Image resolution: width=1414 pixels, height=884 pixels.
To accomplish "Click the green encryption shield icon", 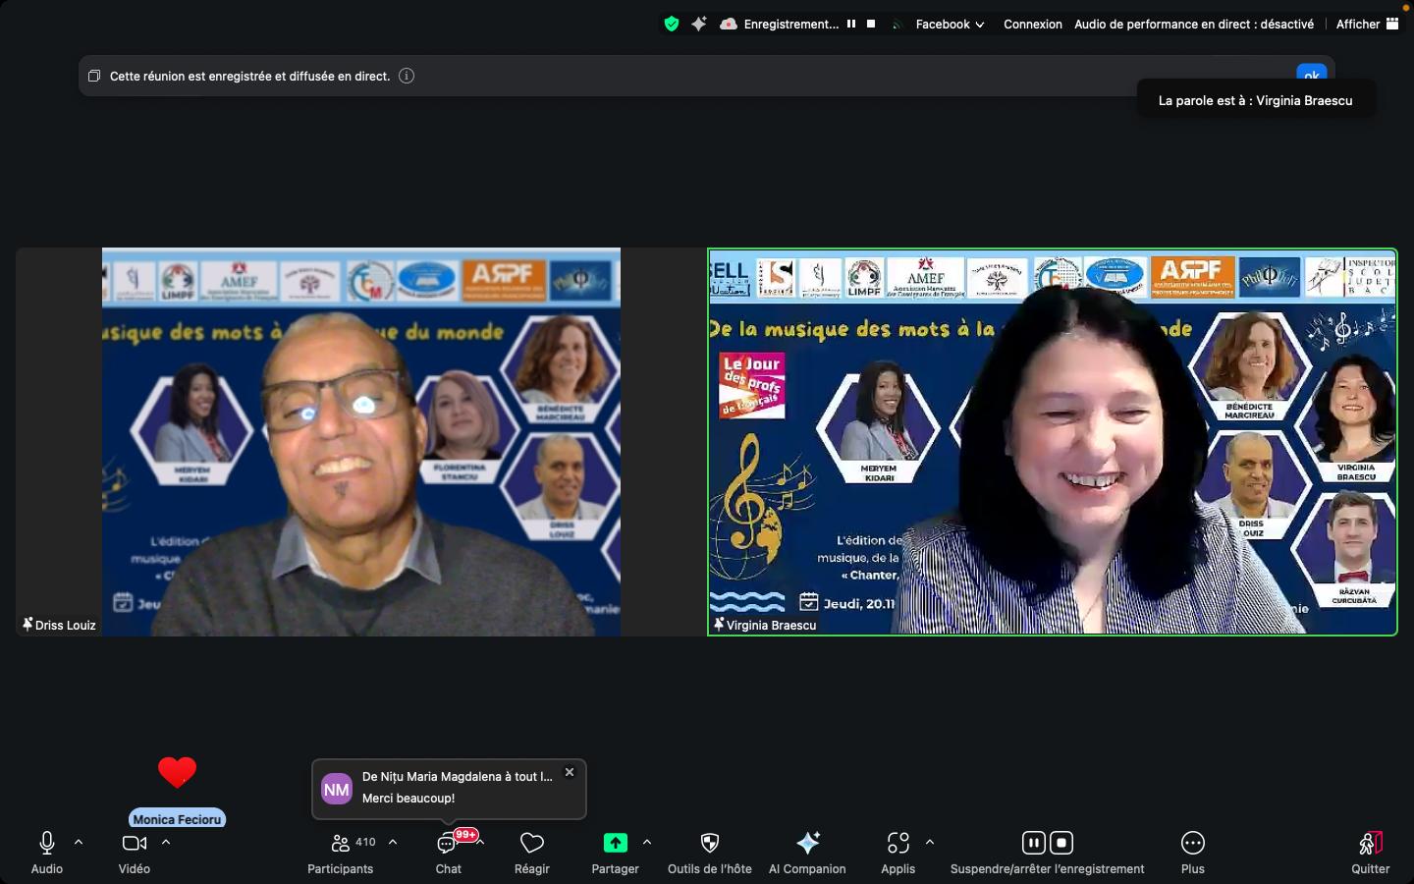I will 672,24.
